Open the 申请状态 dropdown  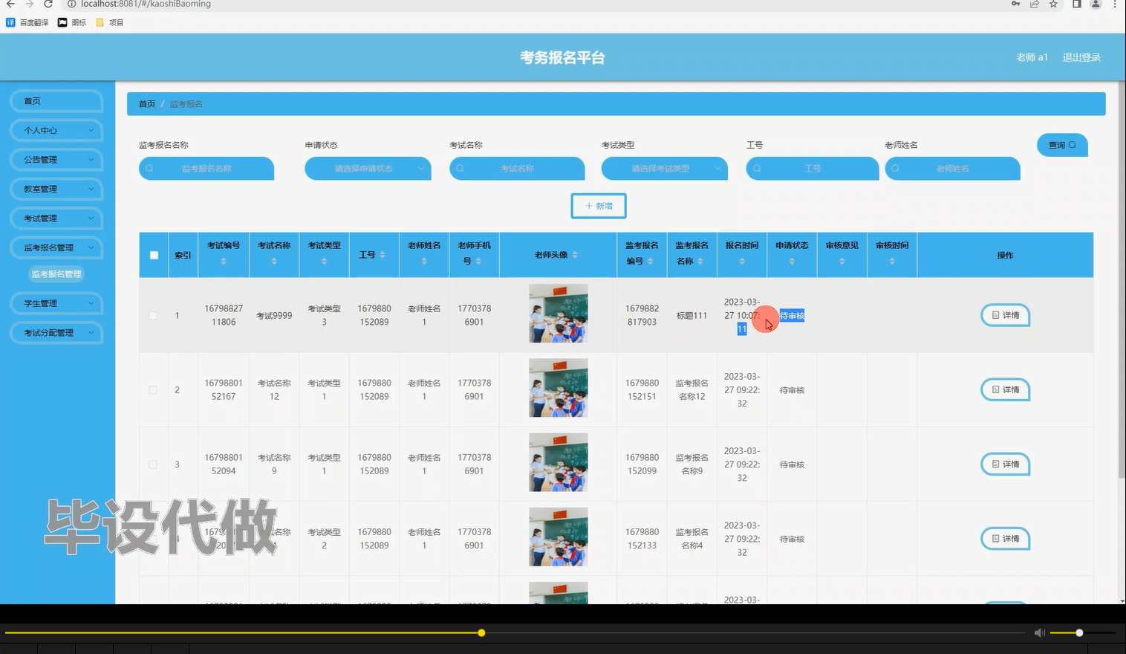pos(368,169)
